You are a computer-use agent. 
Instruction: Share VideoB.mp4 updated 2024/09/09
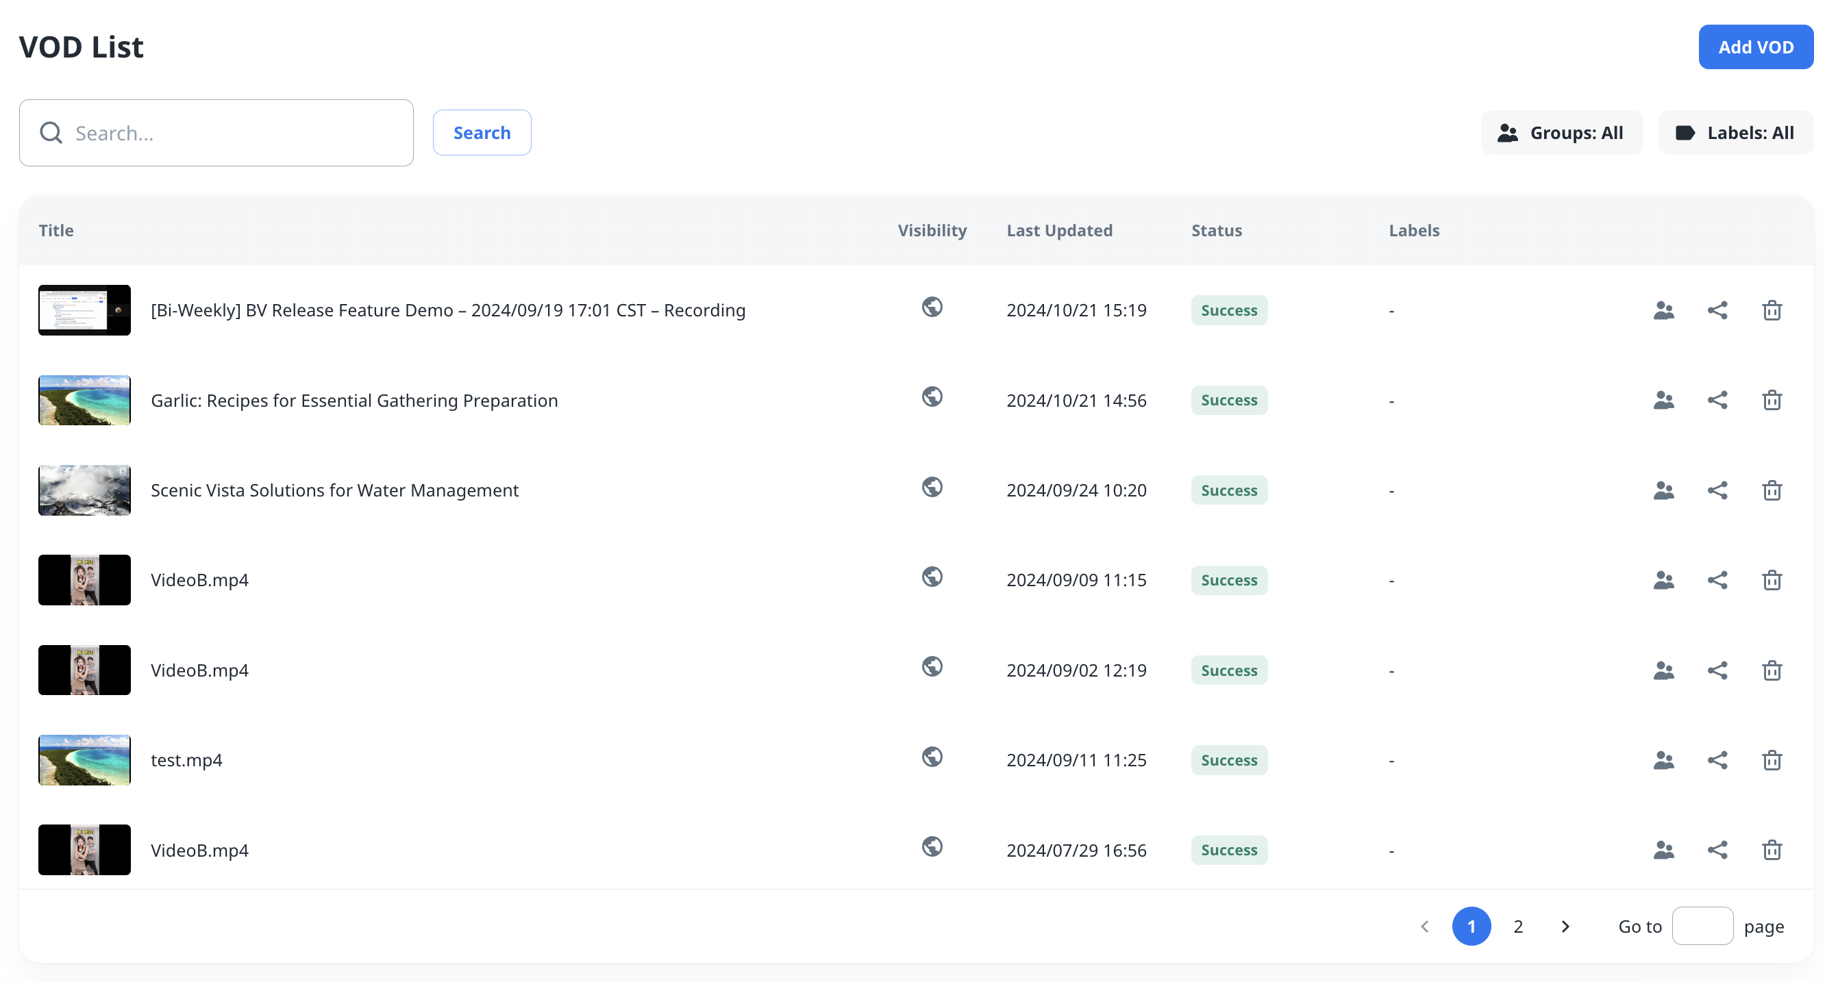(x=1717, y=581)
